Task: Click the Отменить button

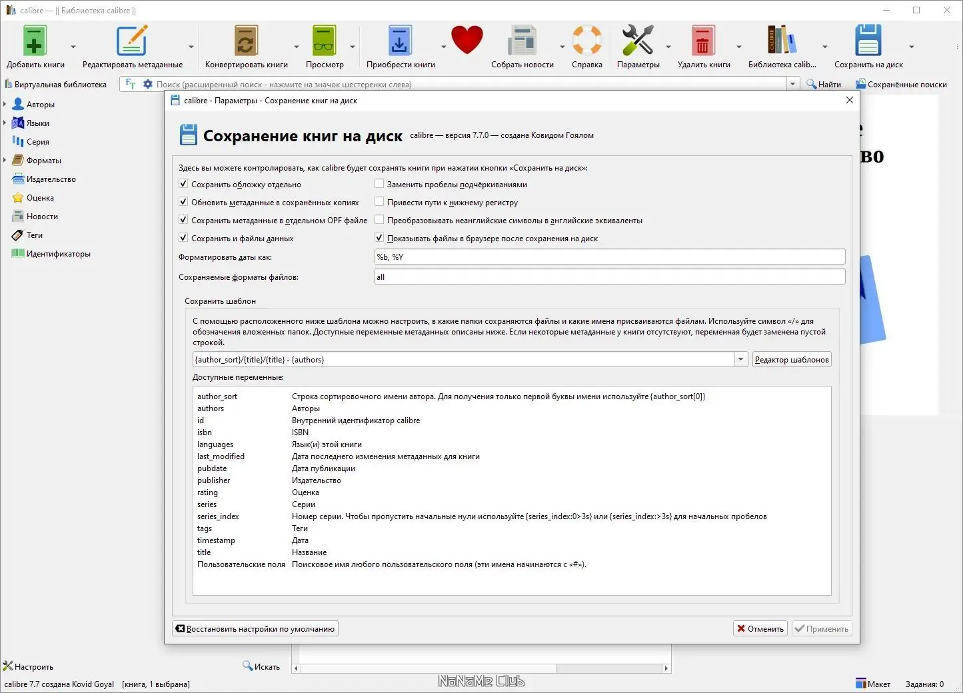Action: pos(760,628)
